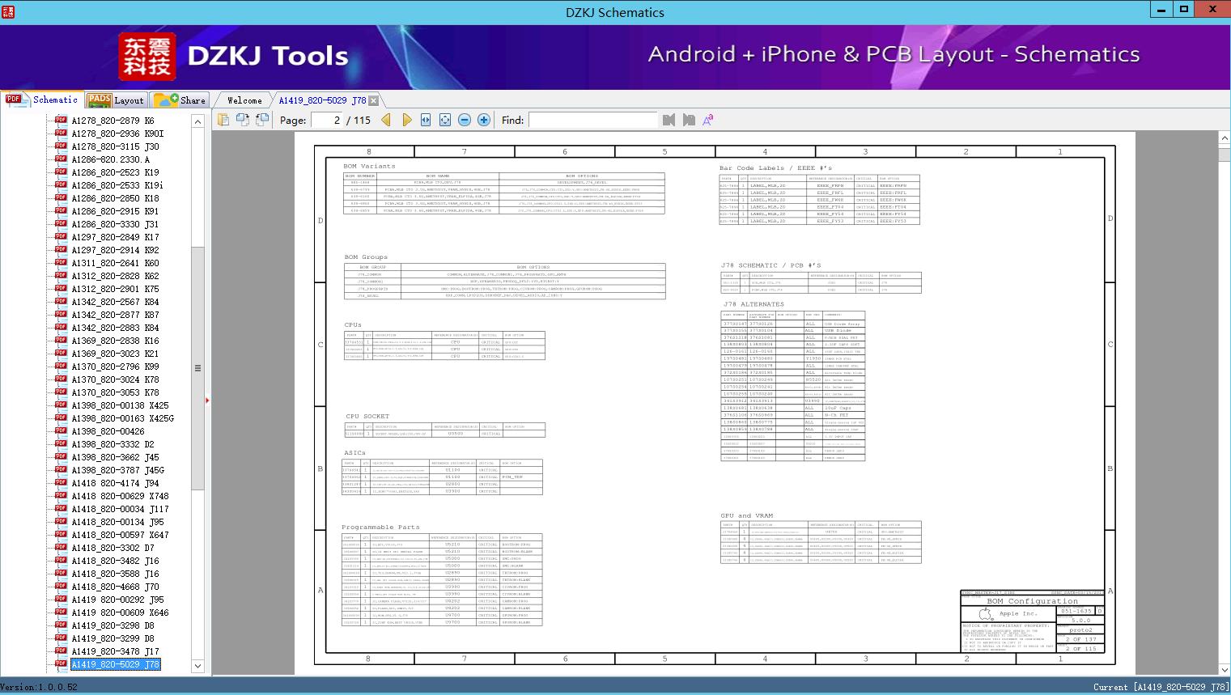Click the tree list scroll up arrow
The width and height of the screenshot is (1231, 695).
(x=197, y=121)
